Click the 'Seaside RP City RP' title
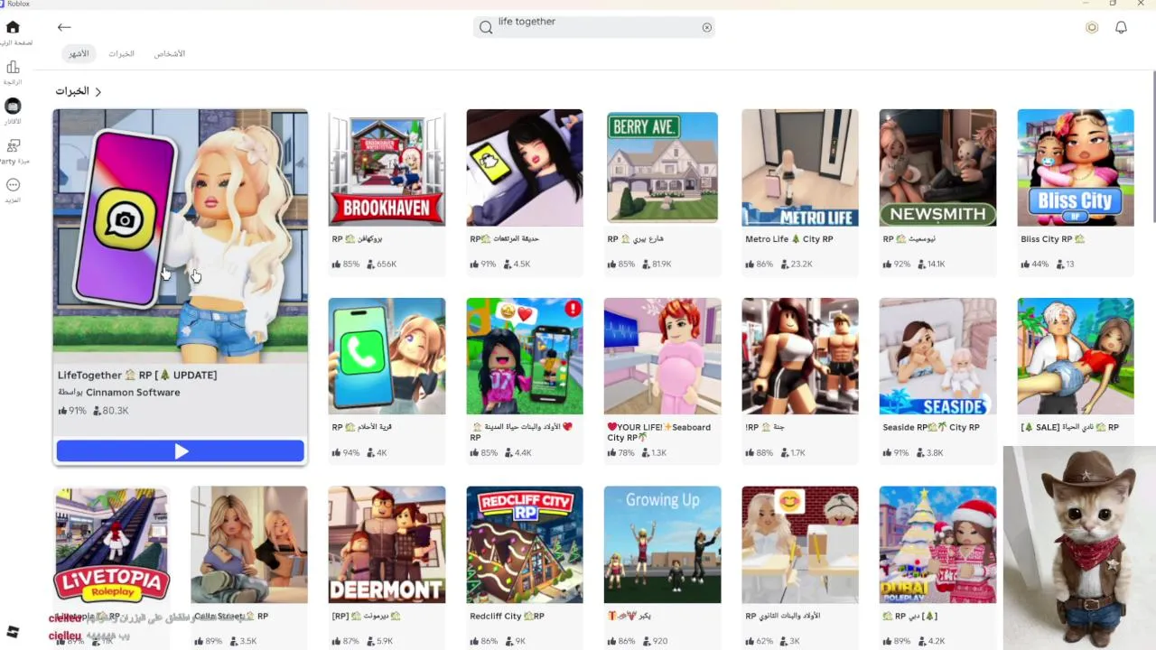Image resolution: width=1156 pixels, height=650 pixels. coord(931,427)
